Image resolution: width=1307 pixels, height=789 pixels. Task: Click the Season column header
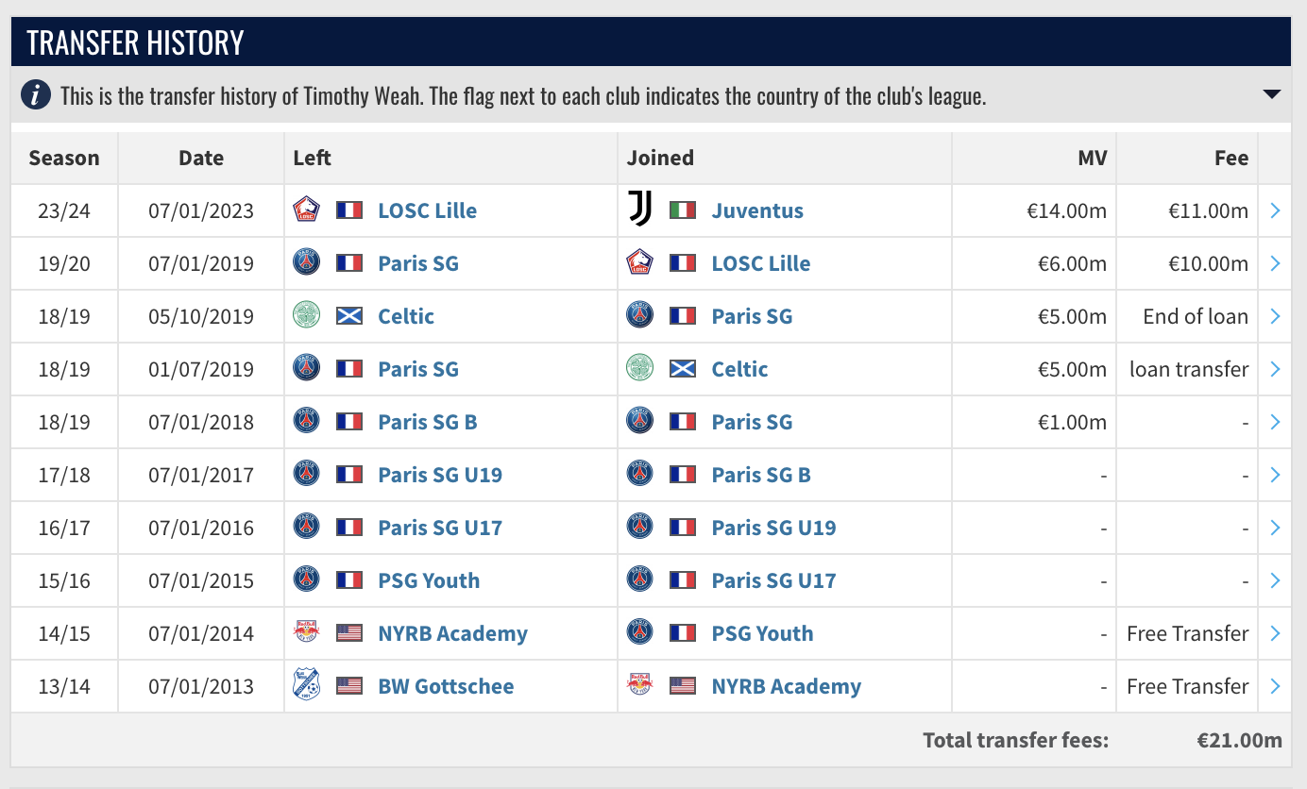coord(64,158)
